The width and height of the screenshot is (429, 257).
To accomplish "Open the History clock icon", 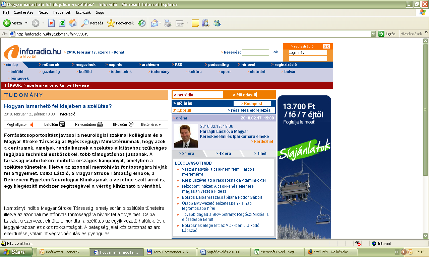I will coord(142,23).
